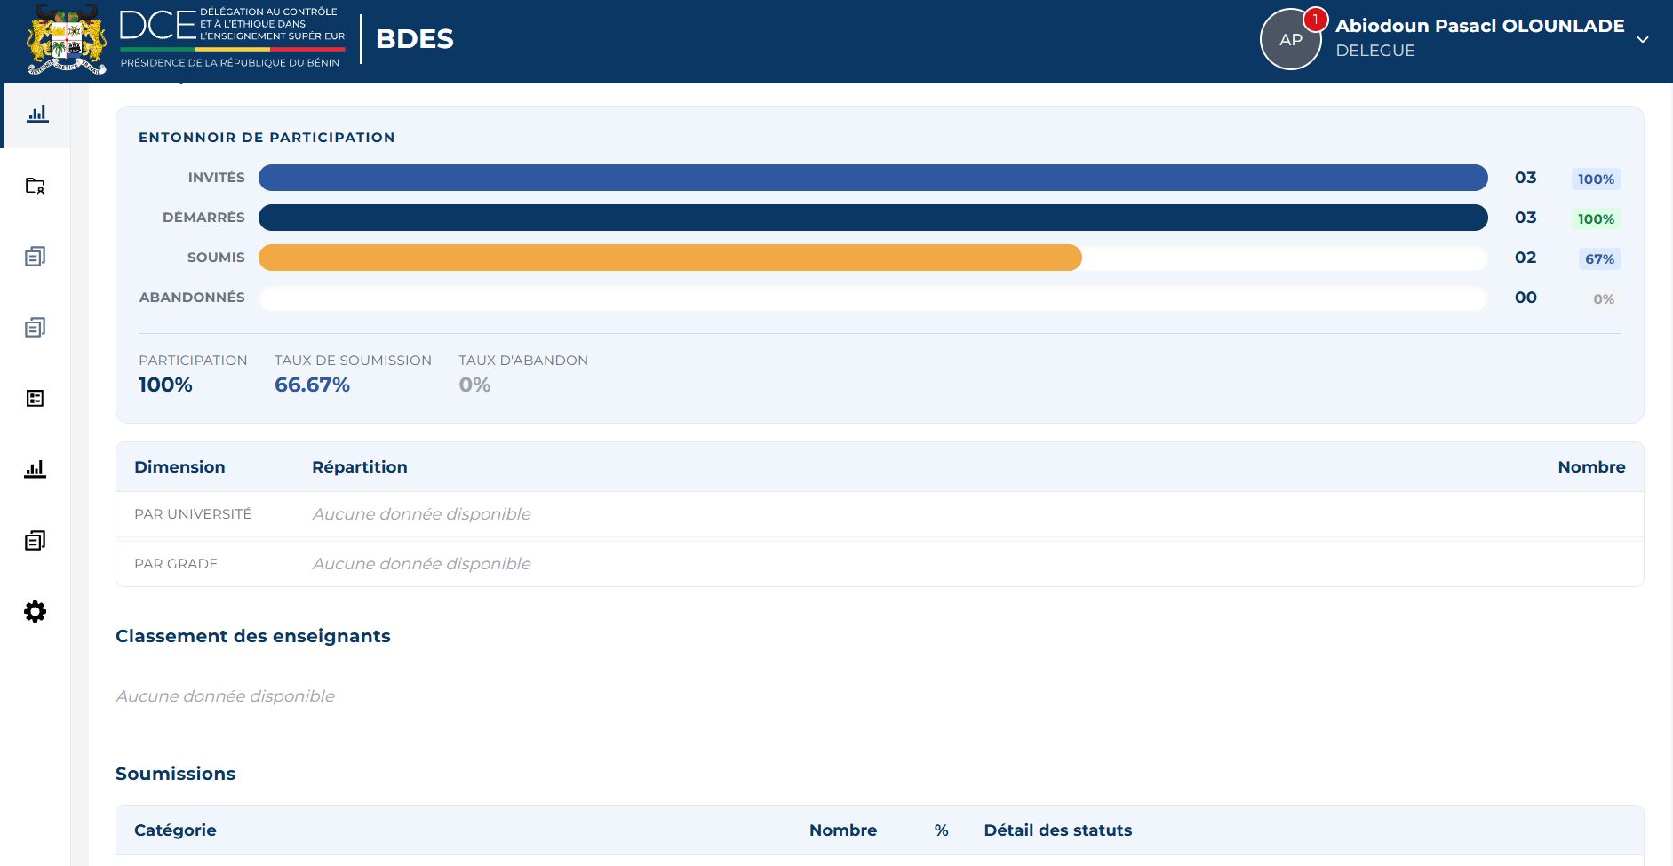Click the TAUX D'ABANDON 0% value

coord(474,385)
